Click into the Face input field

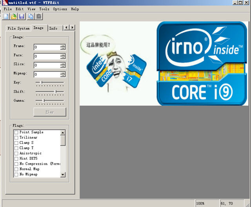point(47,56)
